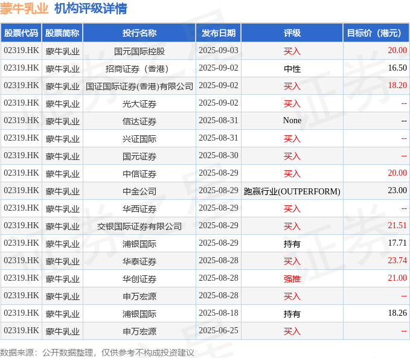This screenshot has height=358, width=410.
Task: Click 买入 rating in 中信证券 row
Action: (292, 174)
